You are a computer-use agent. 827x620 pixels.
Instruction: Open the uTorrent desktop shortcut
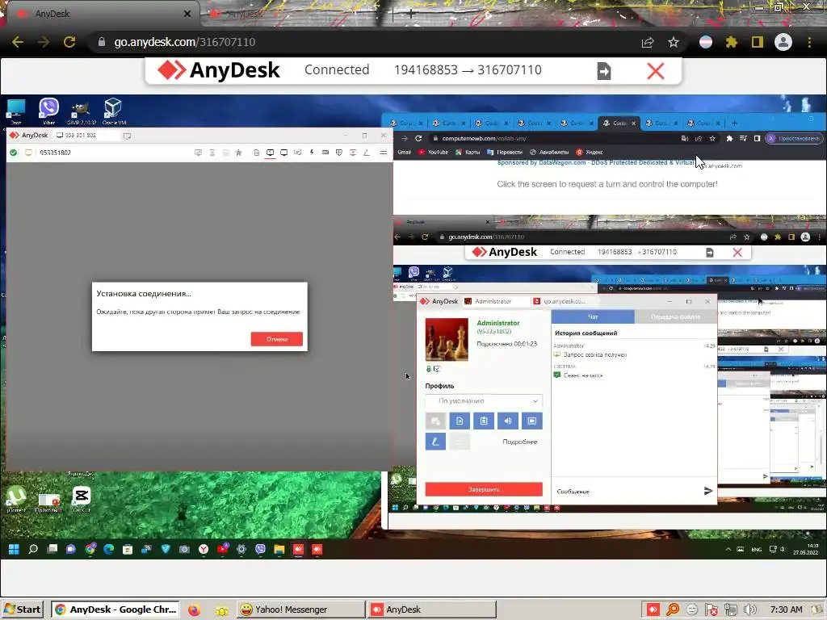tap(16, 499)
